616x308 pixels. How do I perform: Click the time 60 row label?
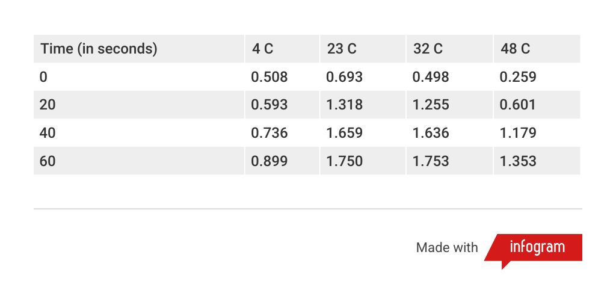[x=48, y=161]
